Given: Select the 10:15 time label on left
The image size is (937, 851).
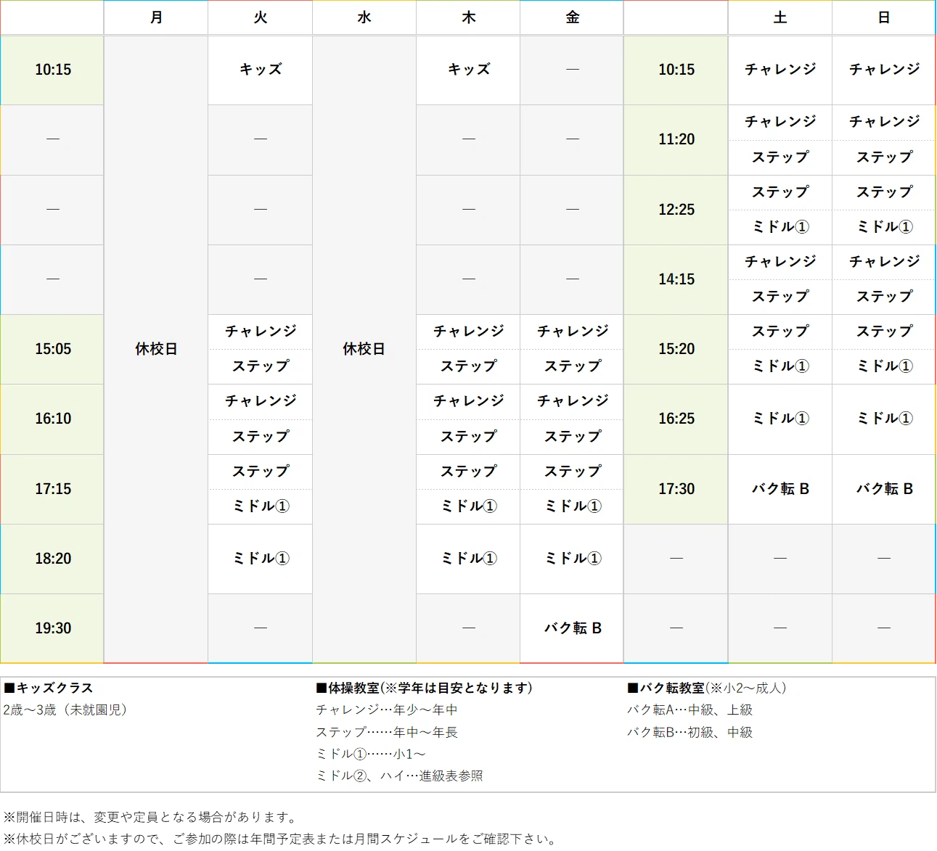Looking at the screenshot, I should coord(52,70).
